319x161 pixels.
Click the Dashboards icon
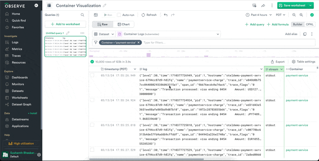click(7, 77)
